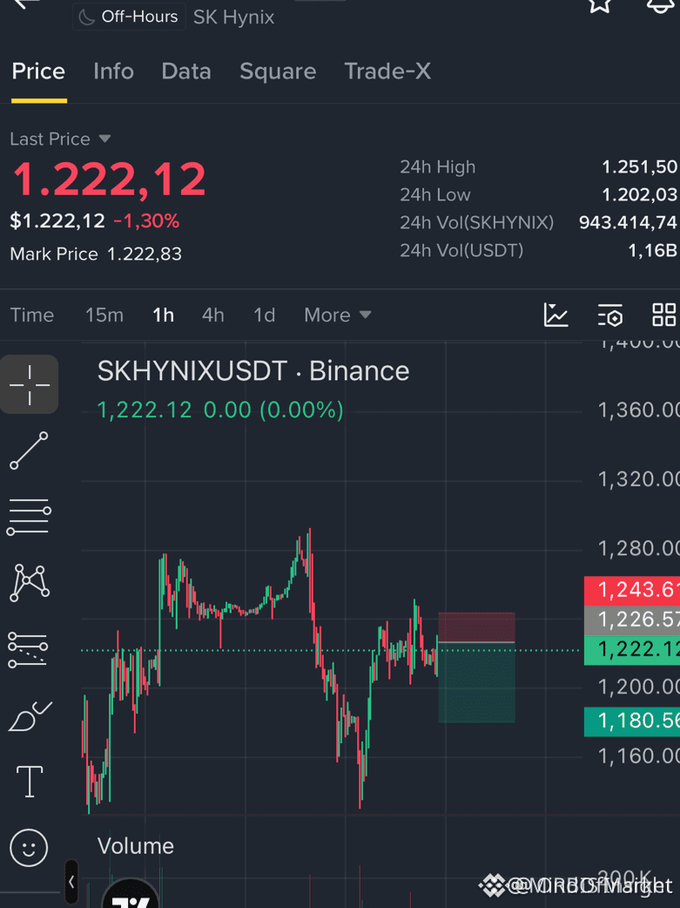Click the green take-profit zone of position
This screenshot has width=680, height=908.
tap(476, 682)
